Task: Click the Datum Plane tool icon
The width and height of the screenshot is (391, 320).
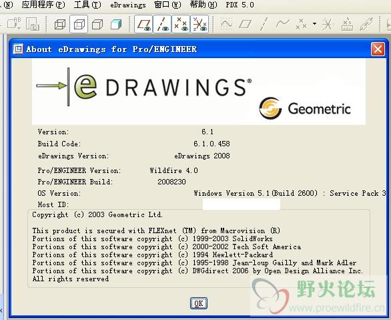Action: coord(245,24)
